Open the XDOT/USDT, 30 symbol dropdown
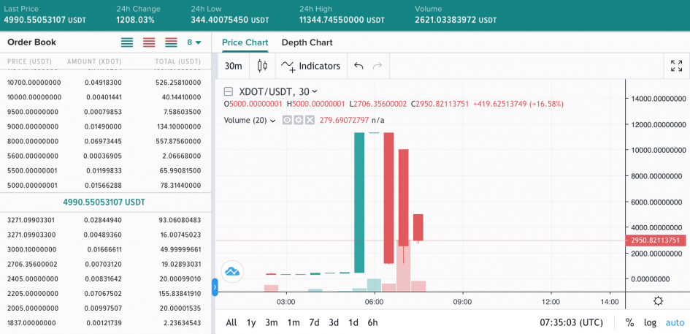 (278, 91)
